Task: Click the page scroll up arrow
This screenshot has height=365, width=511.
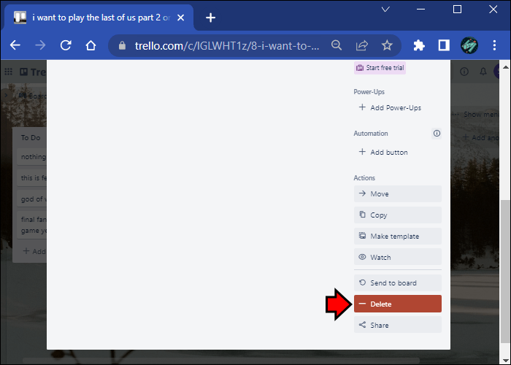Action: tap(505, 67)
